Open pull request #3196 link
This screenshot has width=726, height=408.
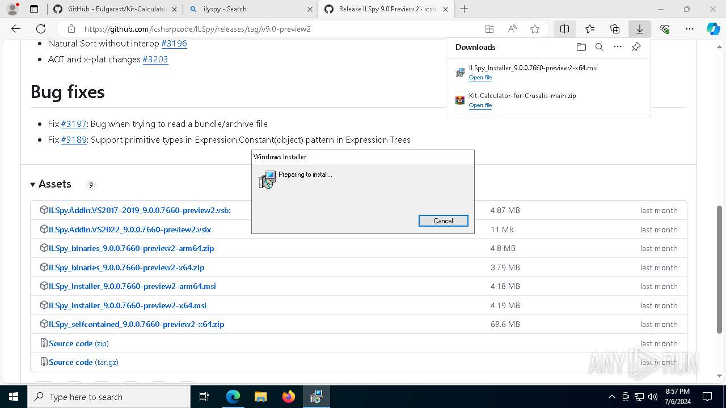coord(174,43)
